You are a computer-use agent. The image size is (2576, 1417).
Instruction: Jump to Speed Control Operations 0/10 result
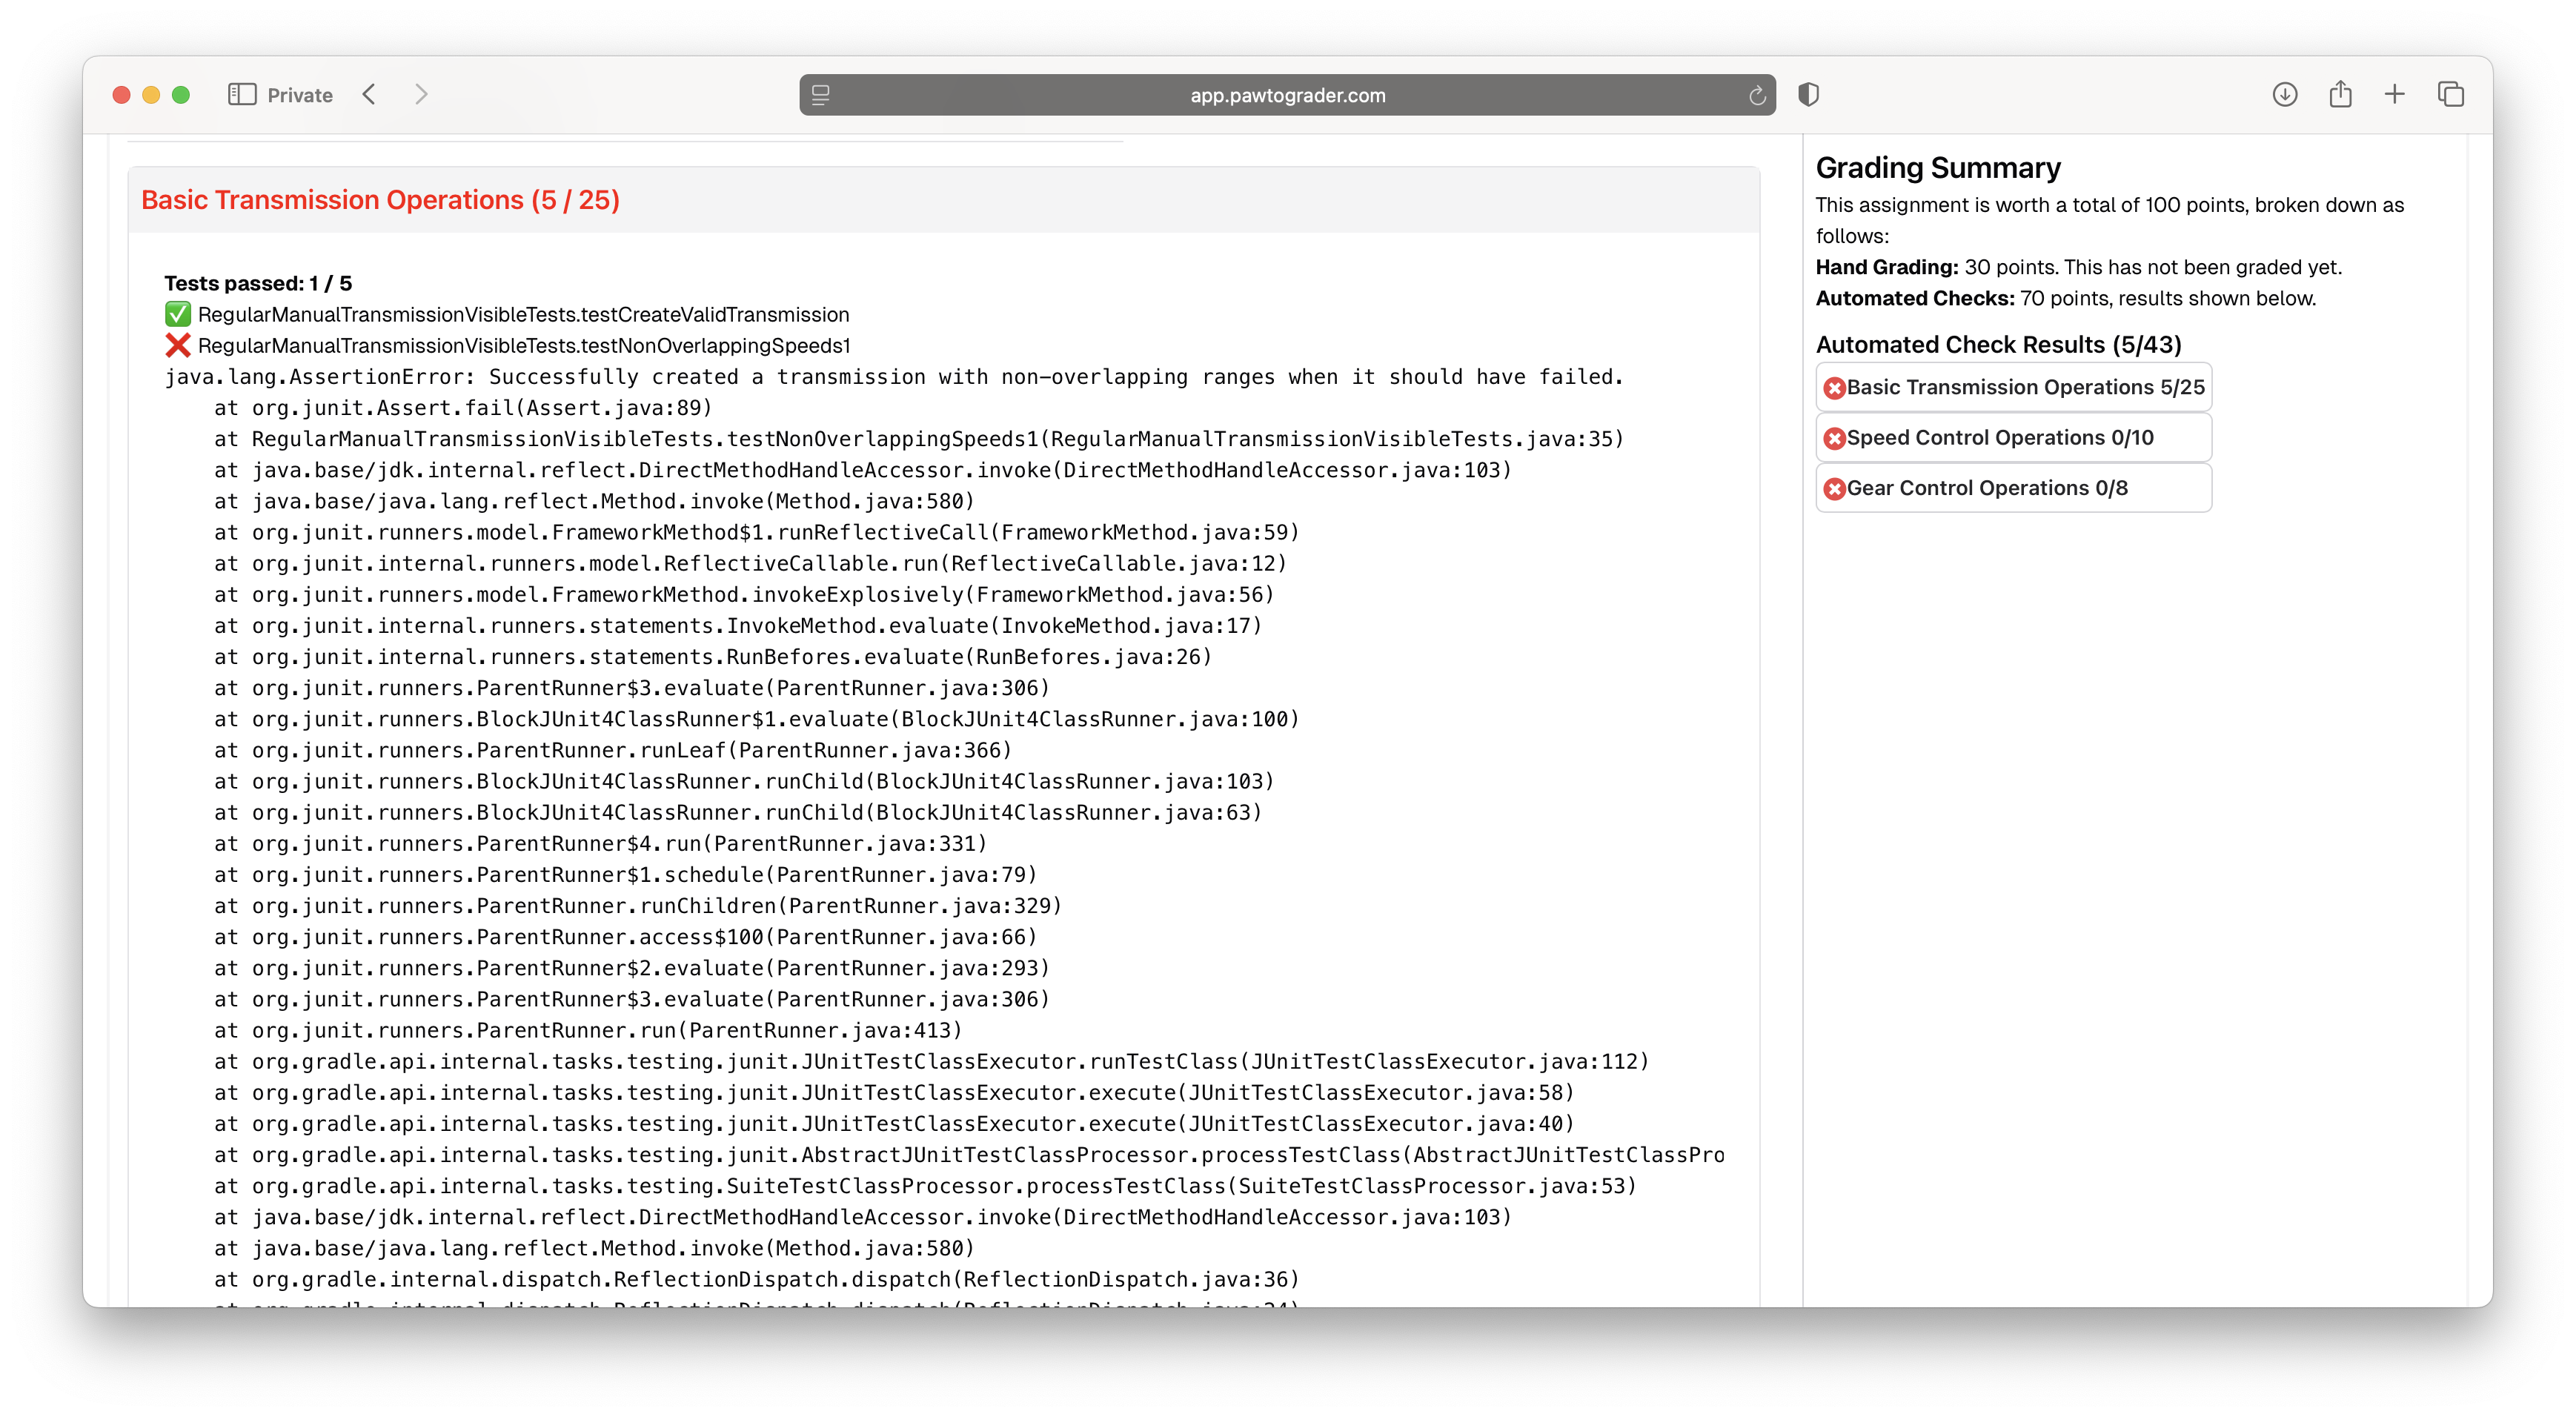(x=2013, y=437)
